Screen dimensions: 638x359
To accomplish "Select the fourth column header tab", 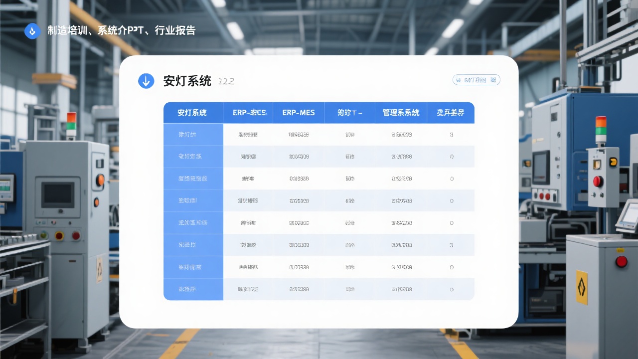I will (x=350, y=113).
